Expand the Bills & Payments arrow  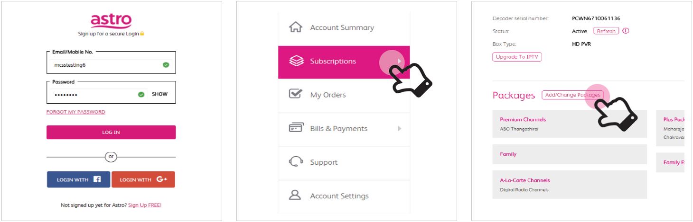[x=400, y=128]
